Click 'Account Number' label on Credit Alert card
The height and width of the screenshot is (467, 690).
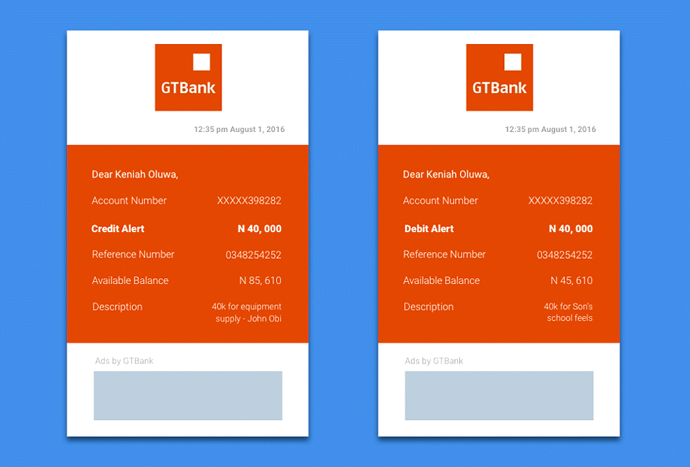click(129, 201)
